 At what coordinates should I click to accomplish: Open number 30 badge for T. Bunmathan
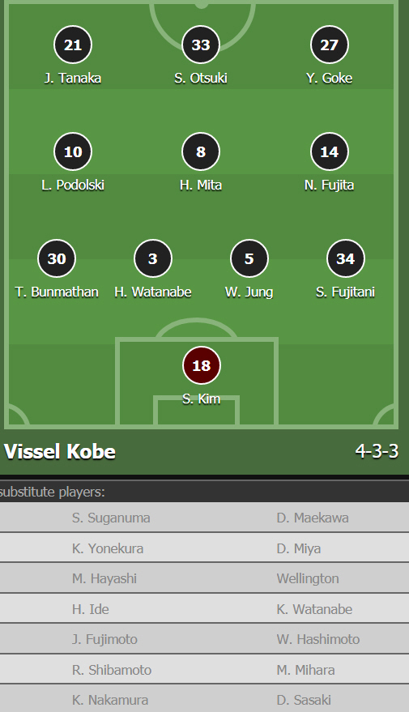click(57, 258)
